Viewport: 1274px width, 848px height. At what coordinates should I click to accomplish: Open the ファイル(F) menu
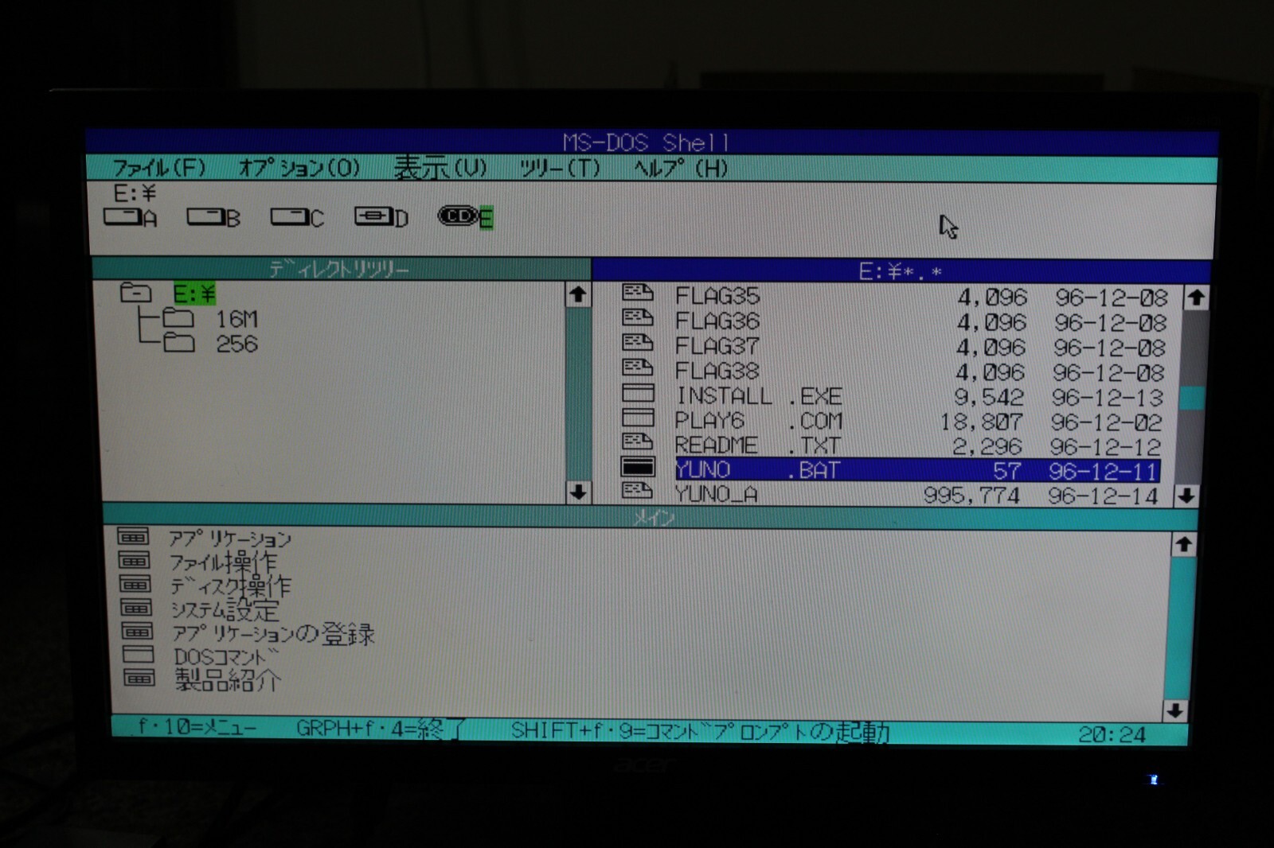159,168
